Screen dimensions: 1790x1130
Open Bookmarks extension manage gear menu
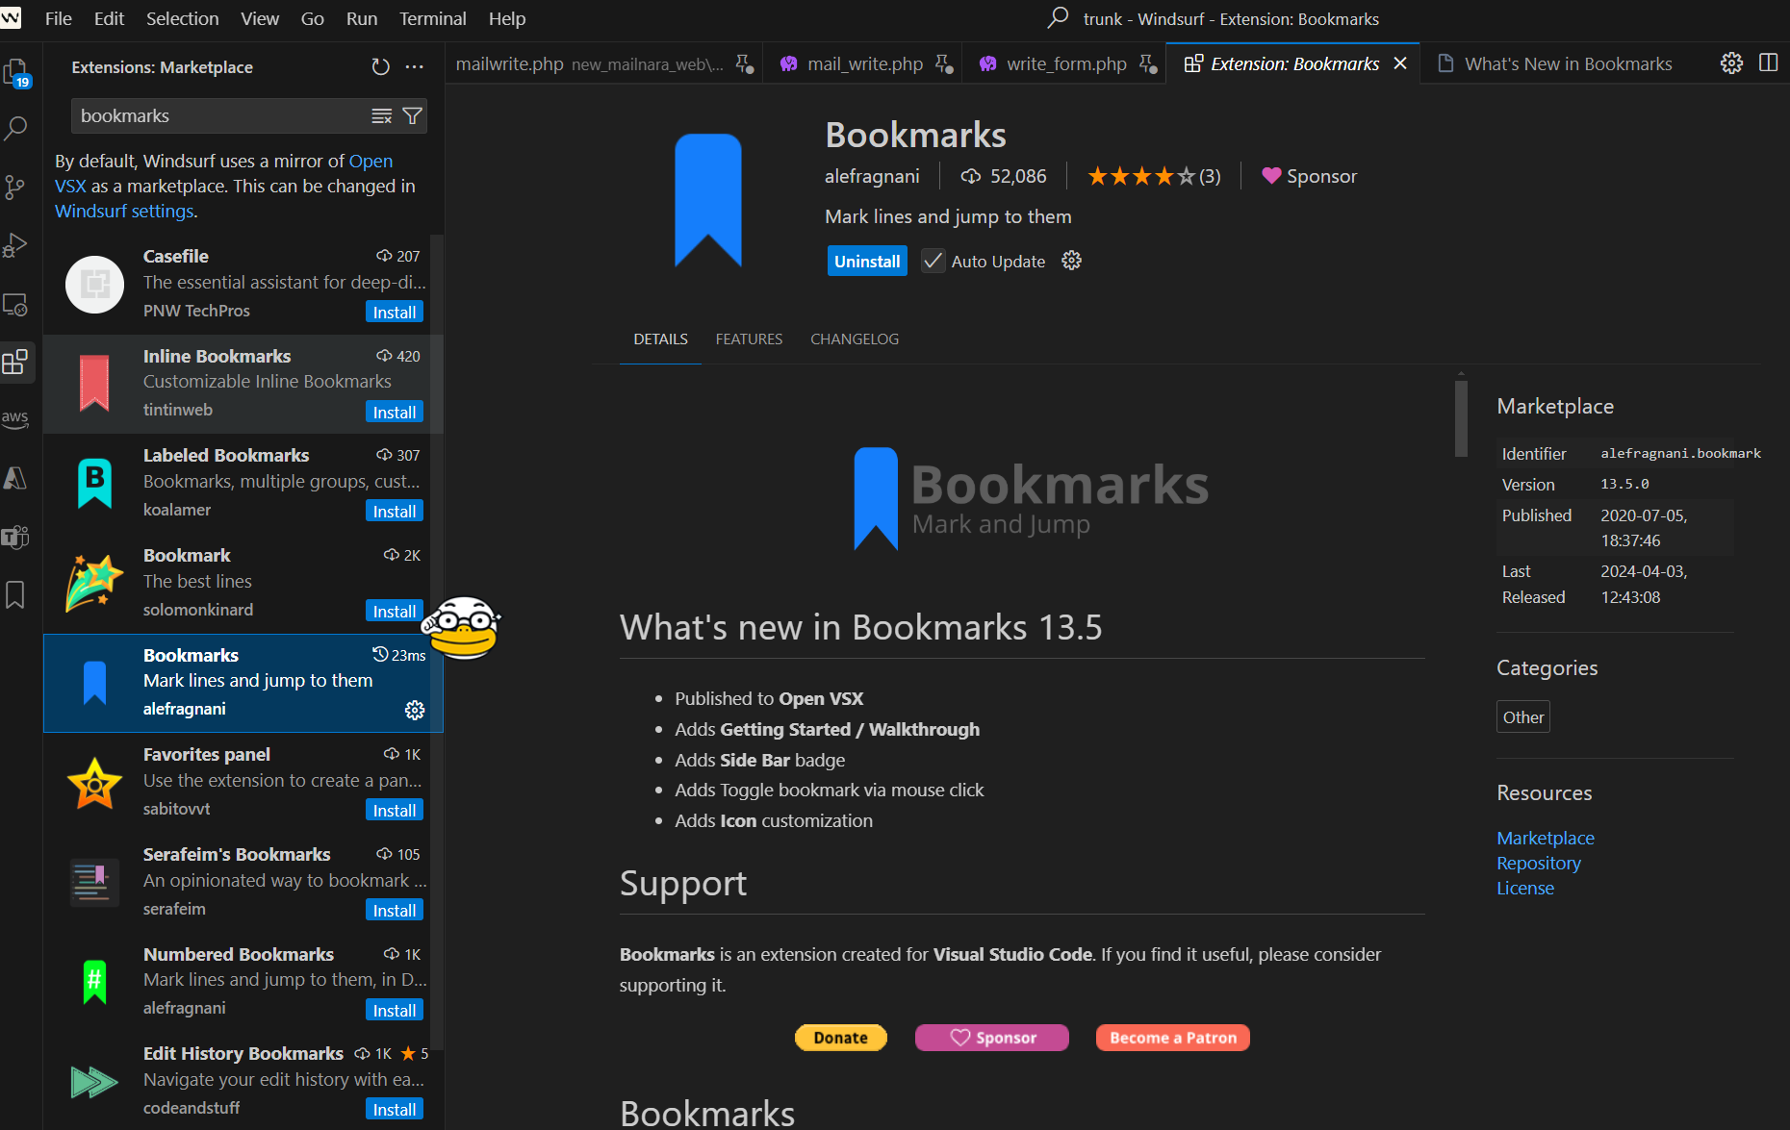pos(1071,261)
